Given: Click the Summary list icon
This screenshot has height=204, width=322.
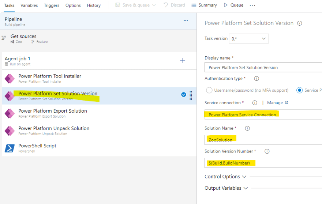Looking at the screenshot, I should [194, 5].
